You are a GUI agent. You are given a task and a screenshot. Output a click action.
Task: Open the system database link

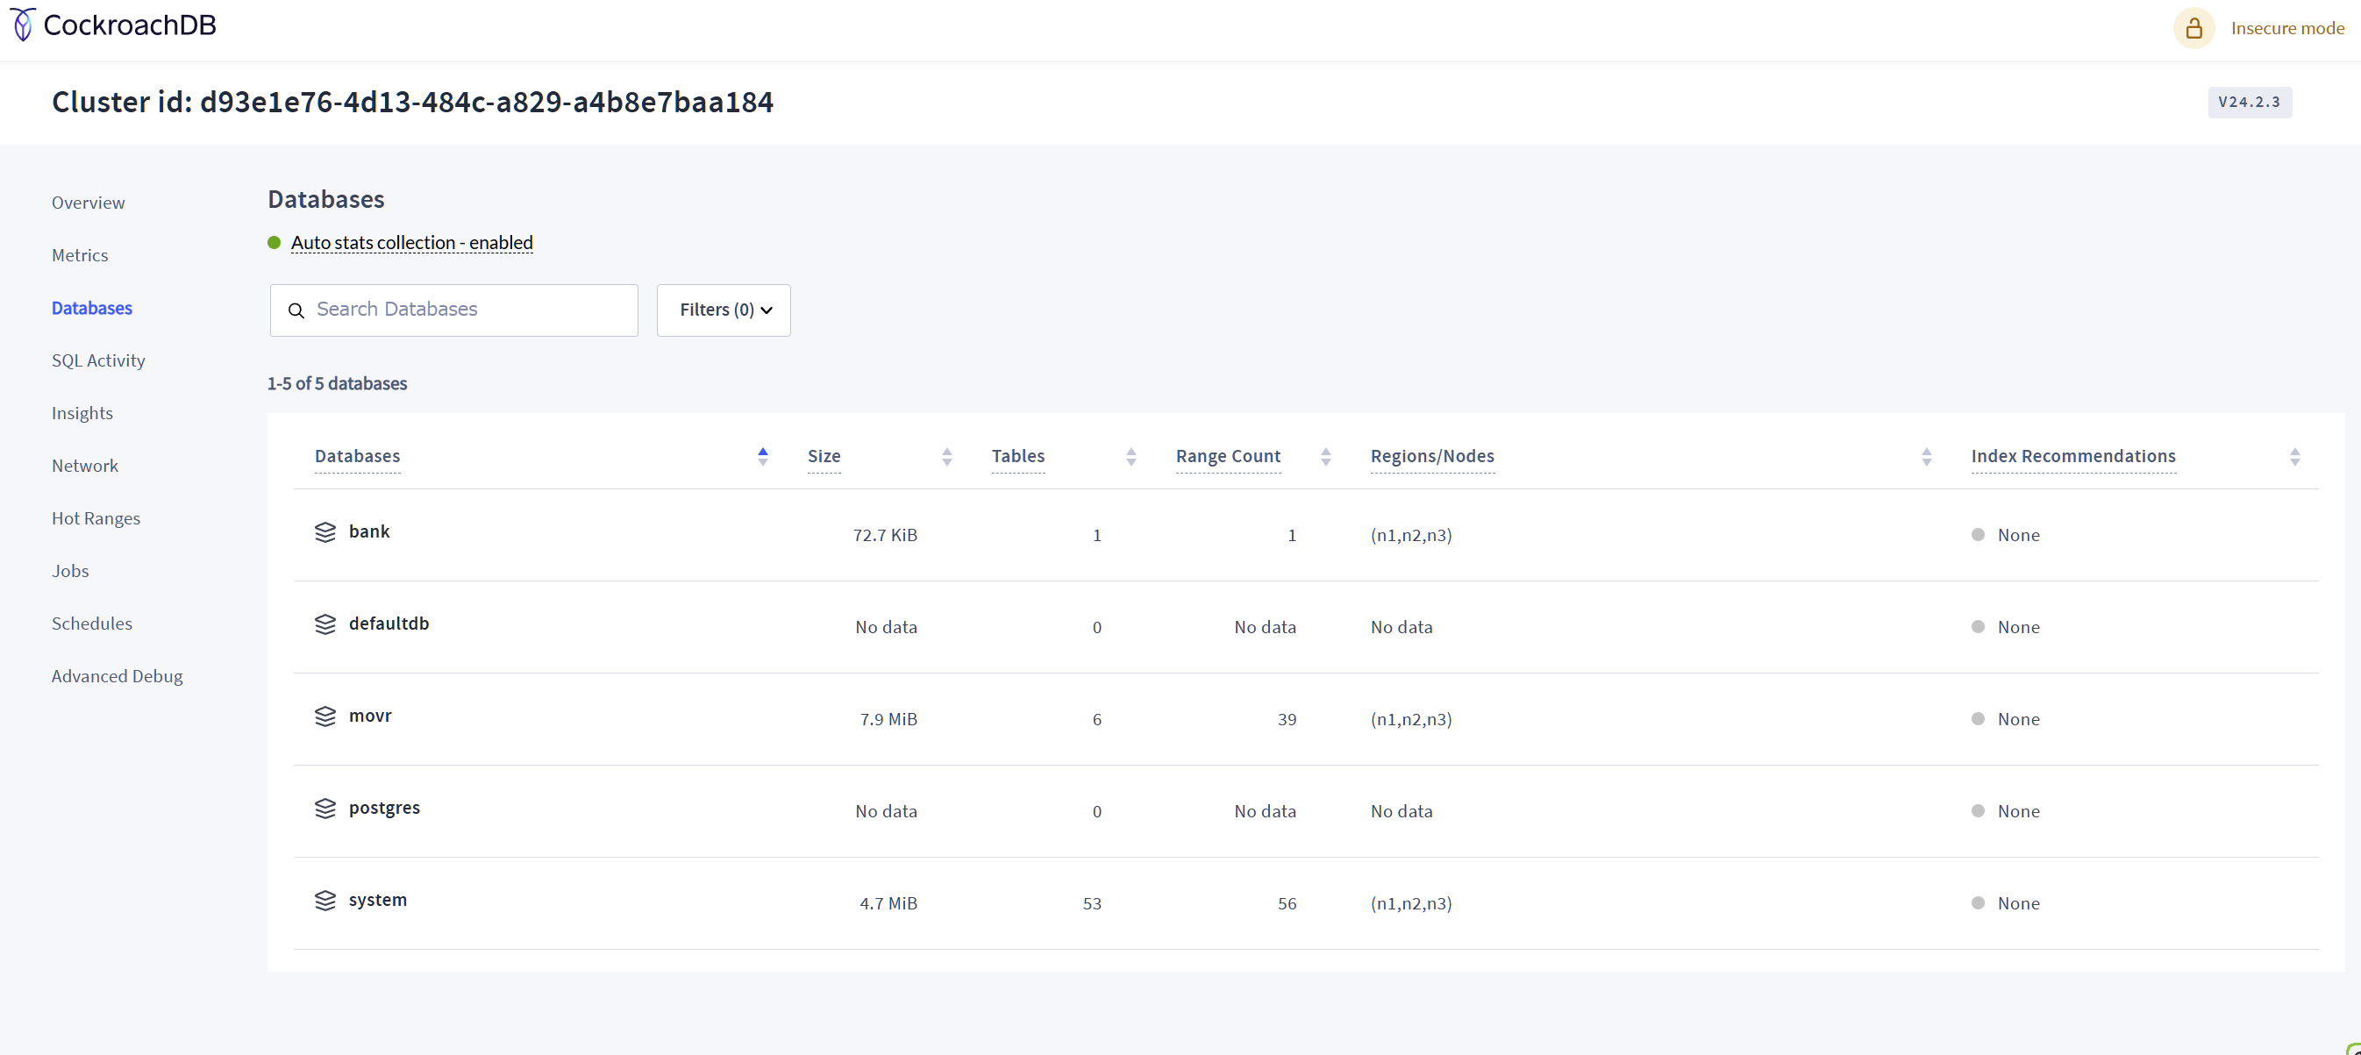click(x=378, y=900)
